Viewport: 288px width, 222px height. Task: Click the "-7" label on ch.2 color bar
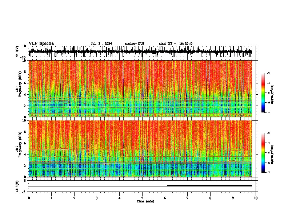(268, 172)
